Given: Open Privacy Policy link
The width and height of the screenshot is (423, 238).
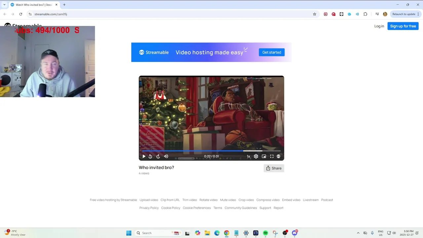Looking at the screenshot, I should 149,208.
